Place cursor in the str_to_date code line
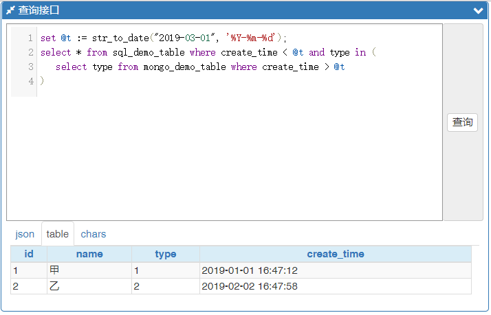The image size is (491, 315). tap(164, 38)
